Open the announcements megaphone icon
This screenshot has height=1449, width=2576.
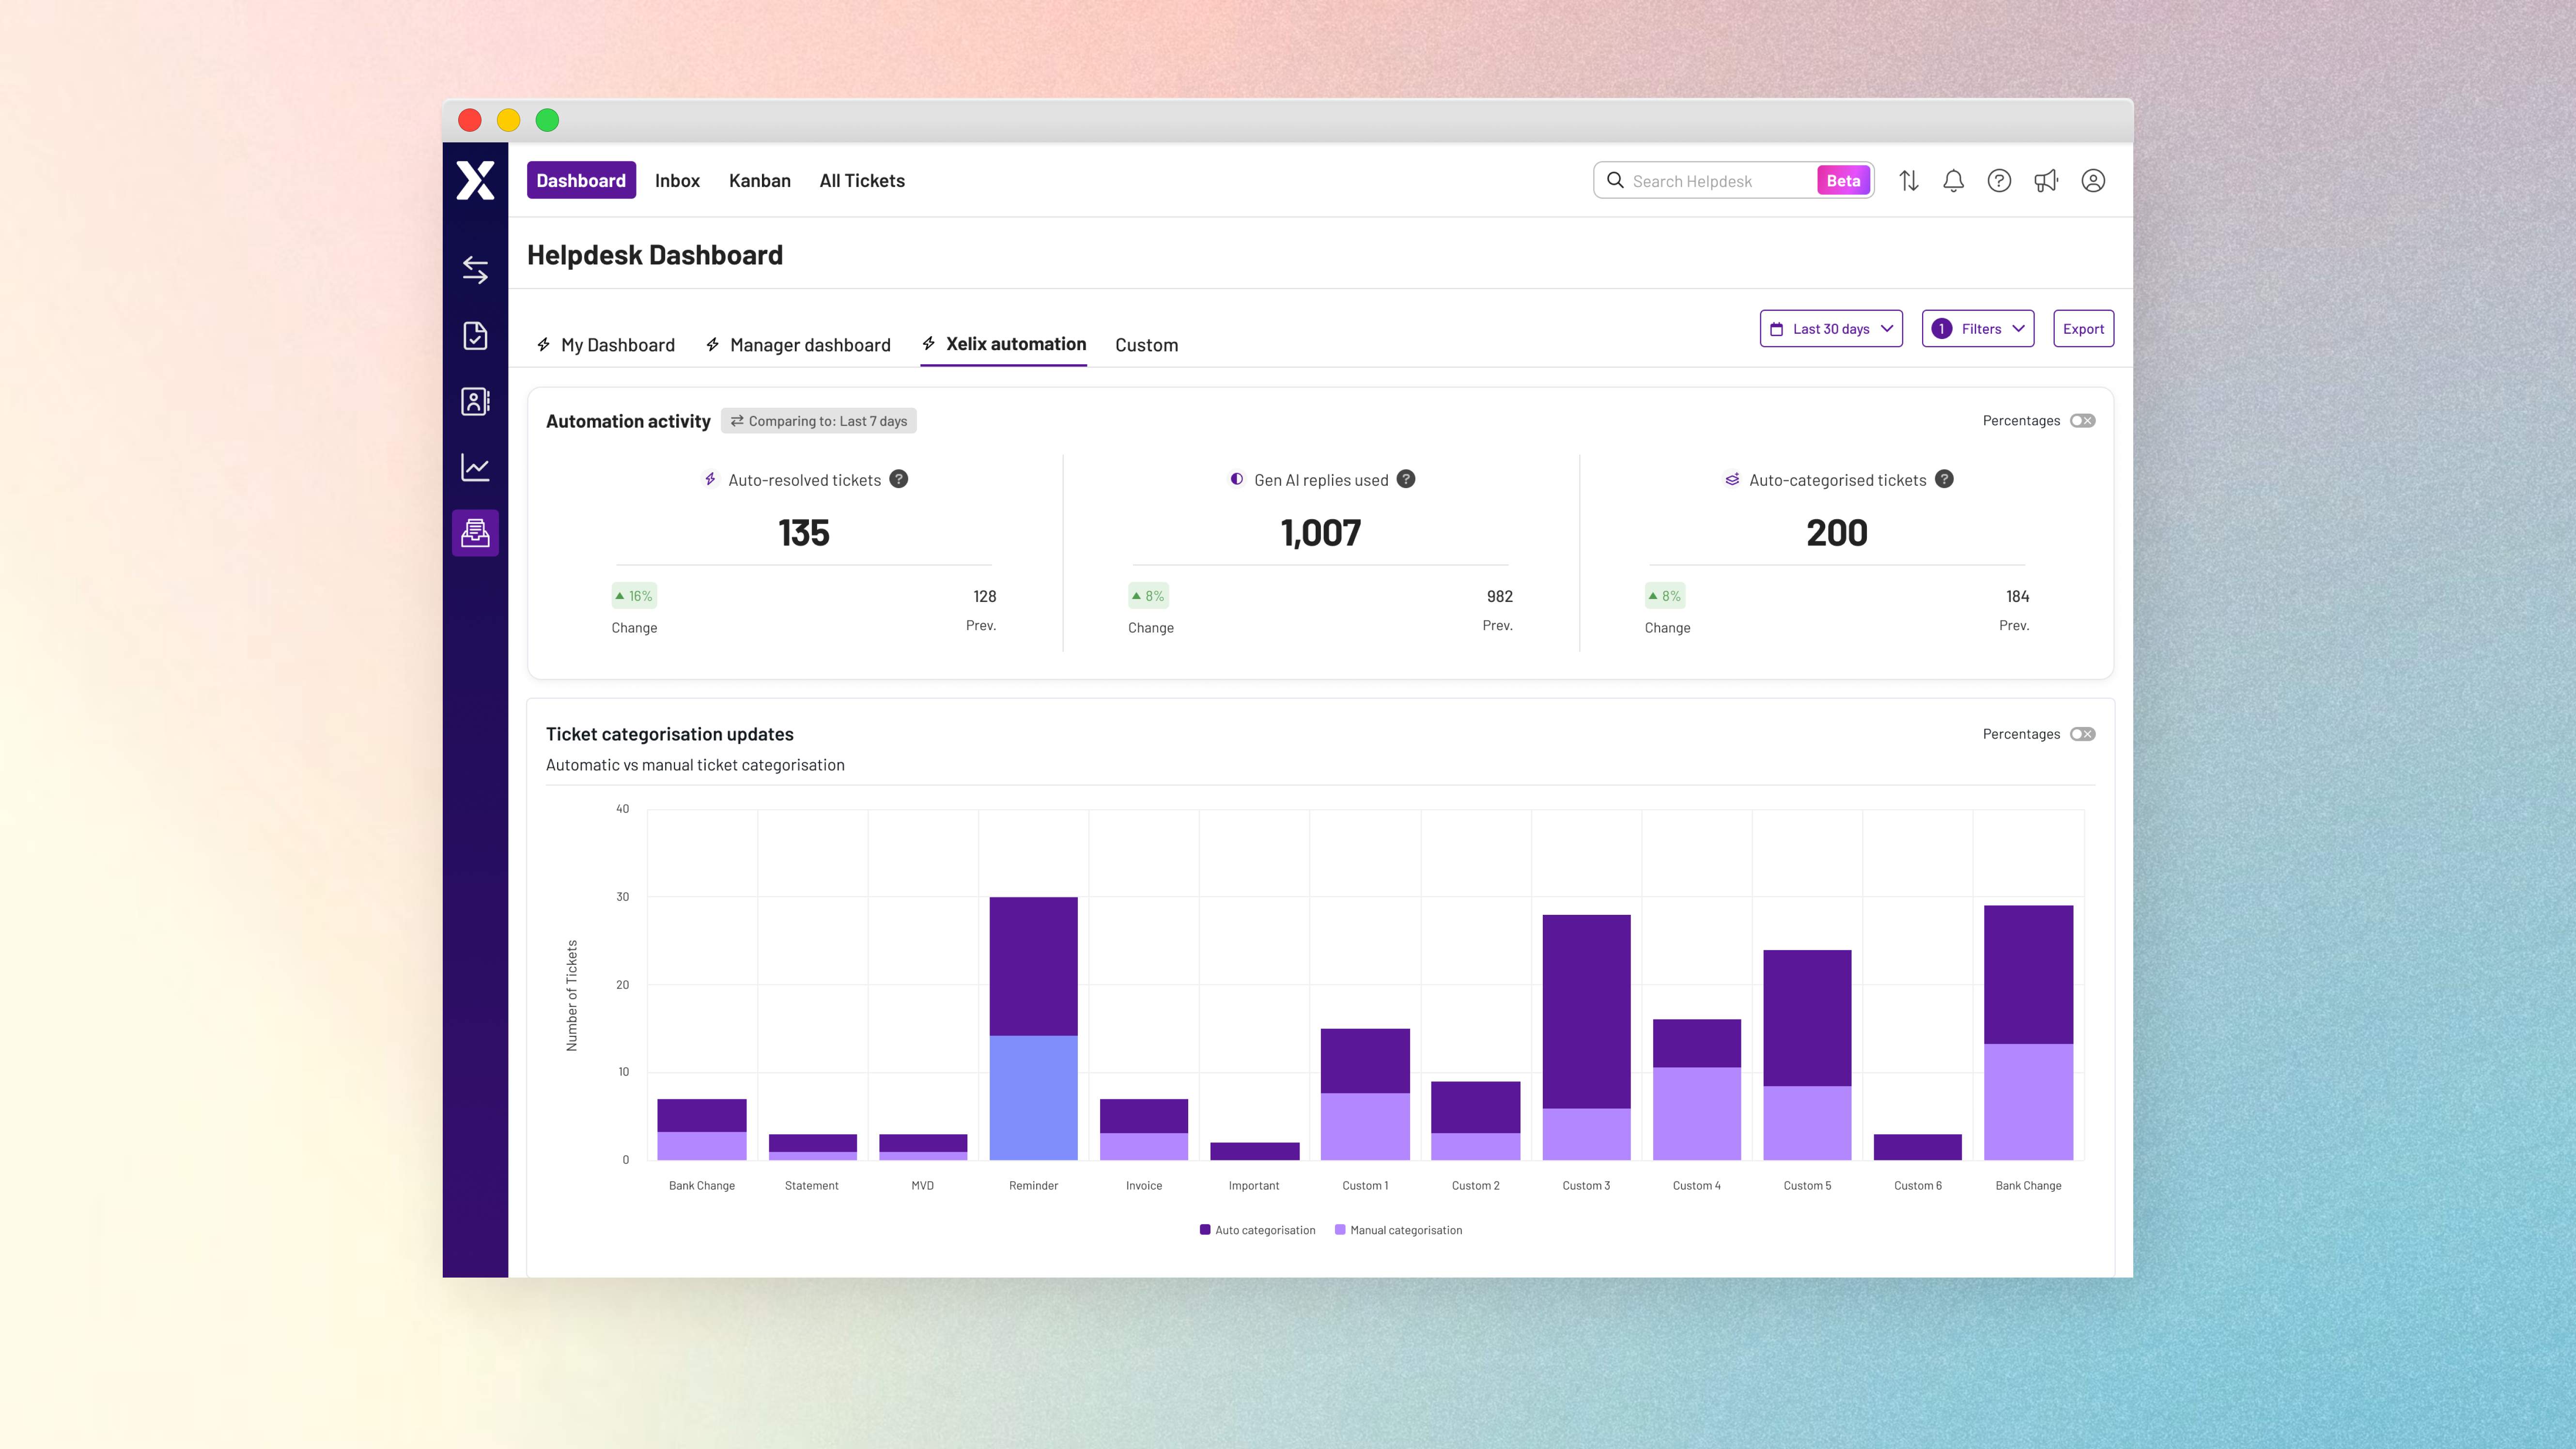(x=2046, y=181)
